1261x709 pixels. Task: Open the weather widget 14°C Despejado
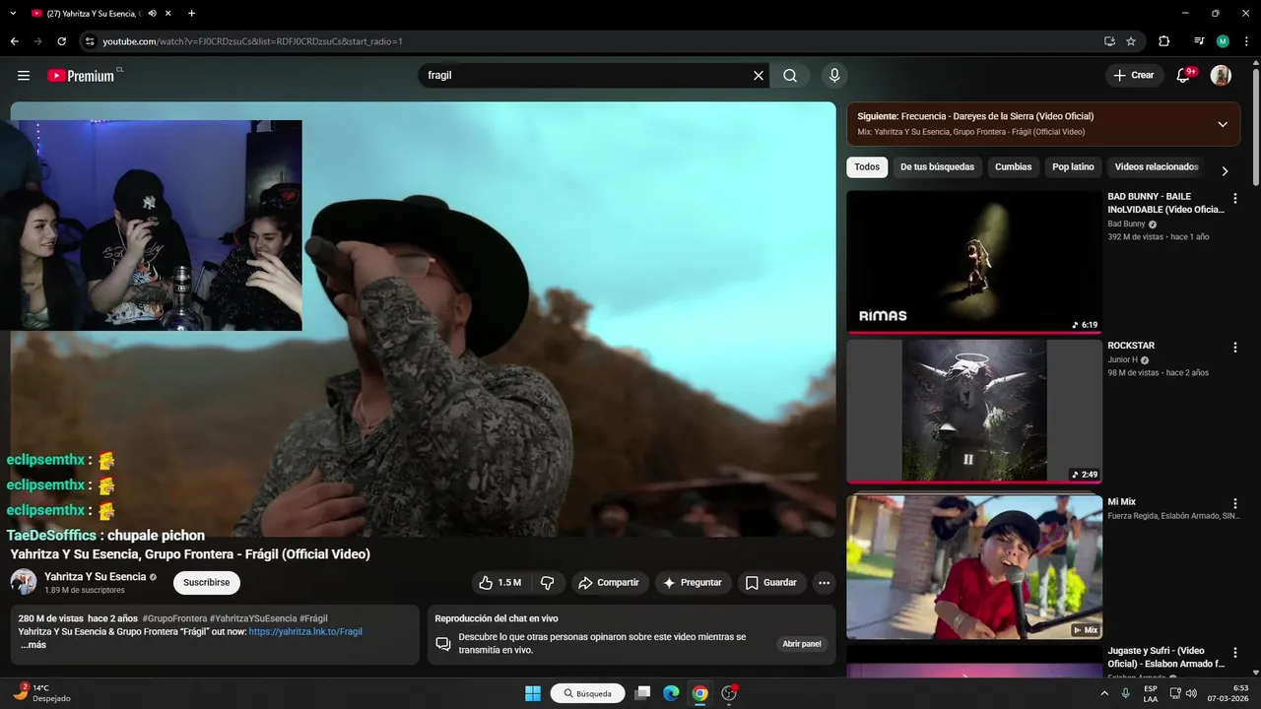click(x=42, y=692)
